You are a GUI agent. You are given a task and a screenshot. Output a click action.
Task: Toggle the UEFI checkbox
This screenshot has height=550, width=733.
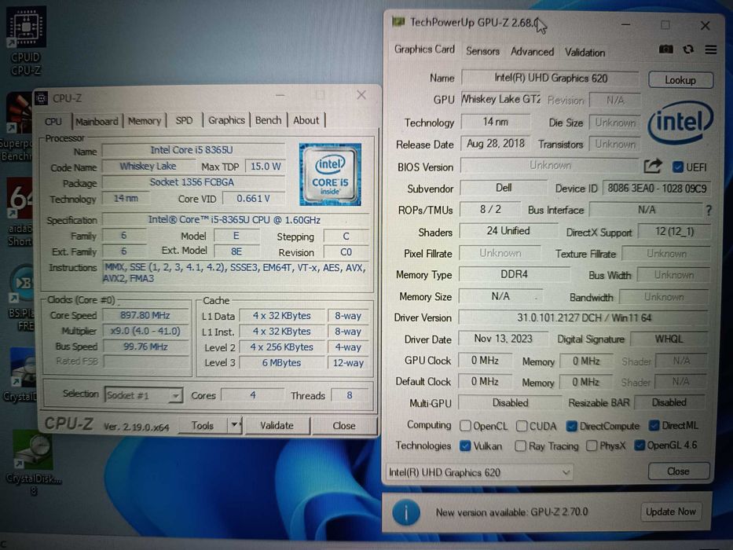677,167
